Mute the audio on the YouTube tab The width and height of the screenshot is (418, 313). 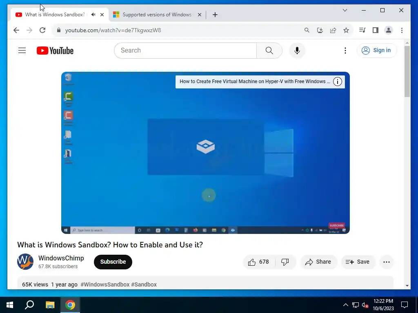click(93, 15)
